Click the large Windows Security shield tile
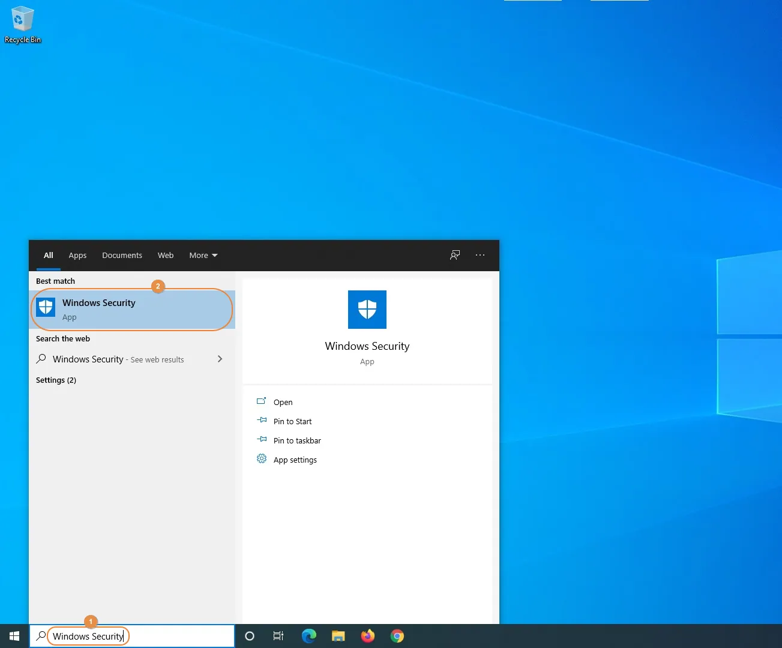The width and height of the screenshot is (782, 648). tap(367, 310)
